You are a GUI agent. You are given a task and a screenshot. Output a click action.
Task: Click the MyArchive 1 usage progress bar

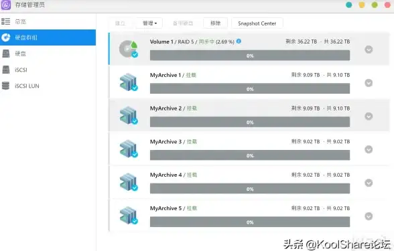[x=250, y=88]
